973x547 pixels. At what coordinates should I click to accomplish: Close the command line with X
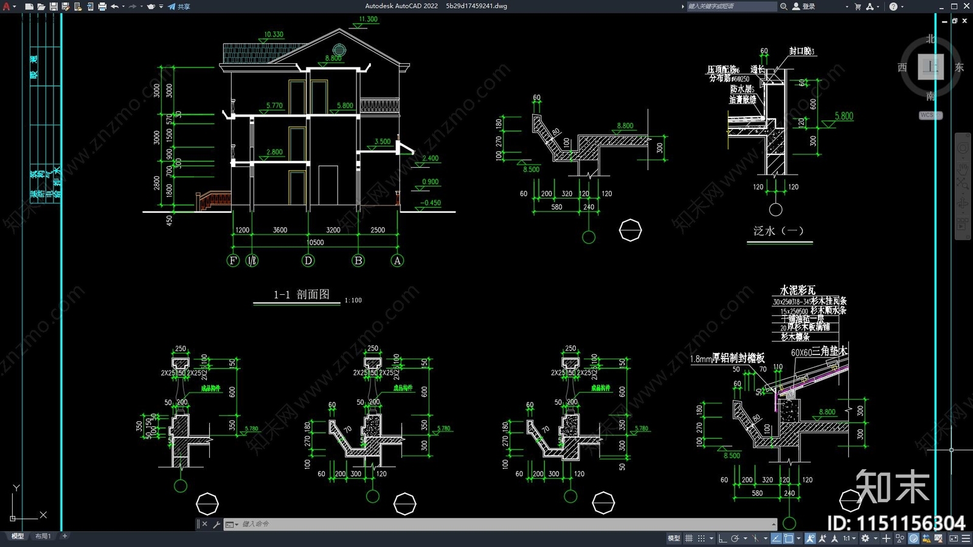coord(204,524)
